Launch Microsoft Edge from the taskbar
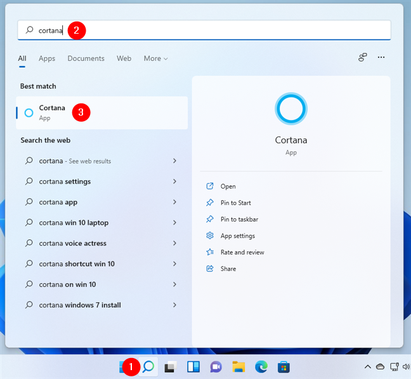This screenshot has width=411, height=379. click(261, 366)
